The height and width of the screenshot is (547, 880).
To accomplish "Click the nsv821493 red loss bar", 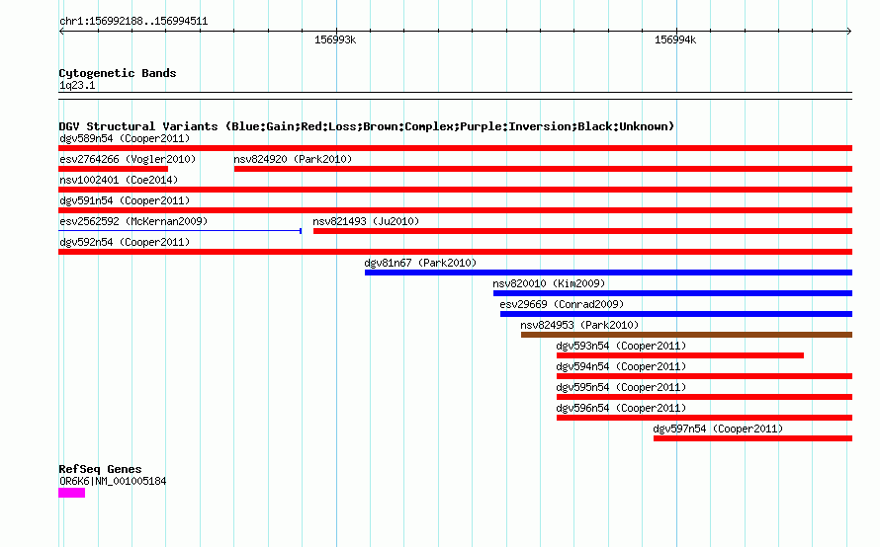I will point(582,231).
